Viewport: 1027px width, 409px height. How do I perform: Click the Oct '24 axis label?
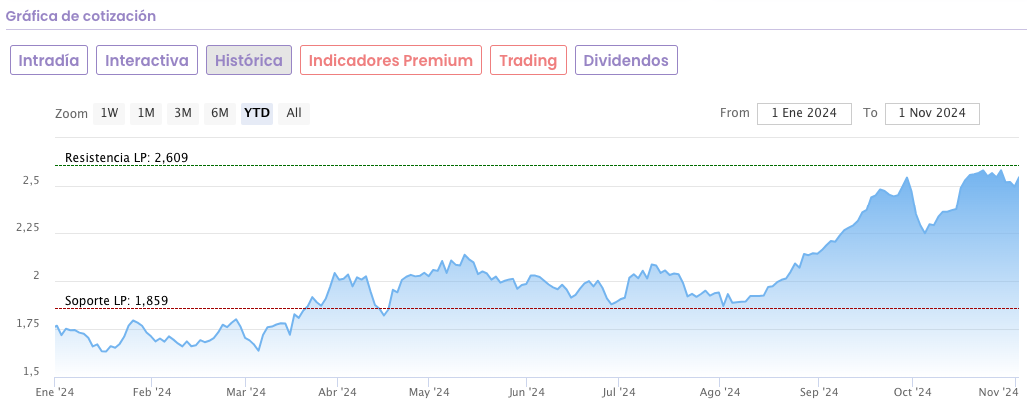click(912, 393)
